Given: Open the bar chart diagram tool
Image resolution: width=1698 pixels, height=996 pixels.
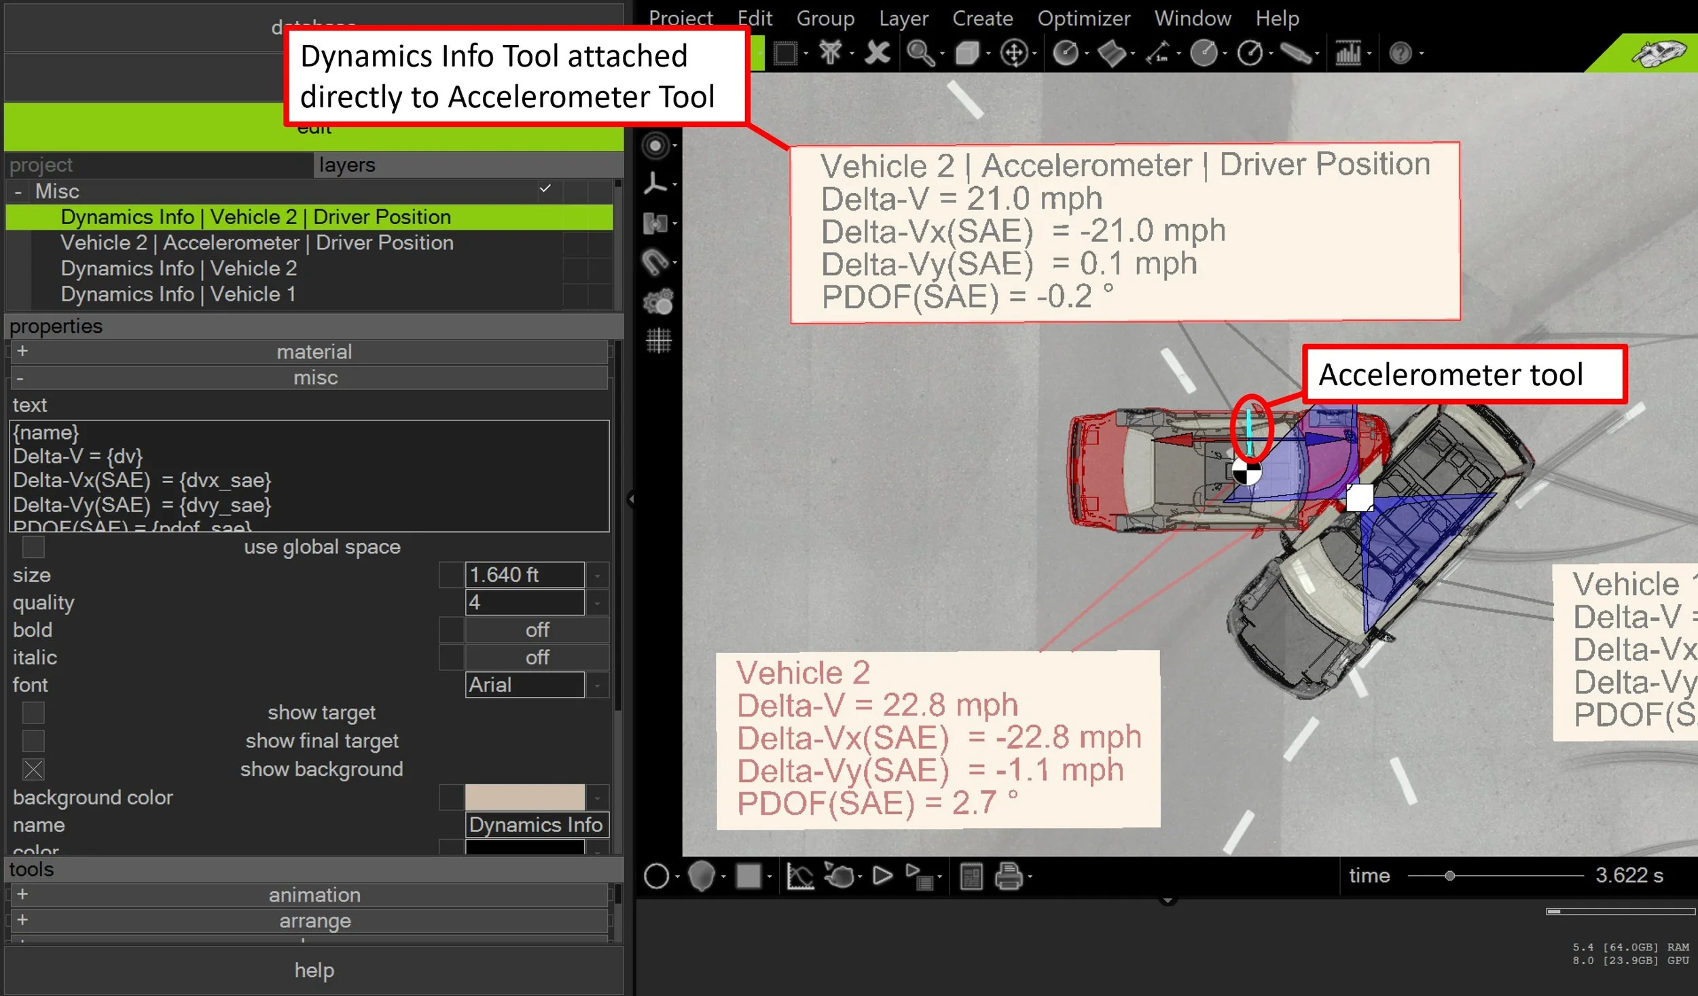Looking at the screenshot, I should [x=1348, y=53].
